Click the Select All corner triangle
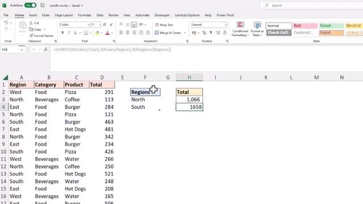 [x=5, y=78]
